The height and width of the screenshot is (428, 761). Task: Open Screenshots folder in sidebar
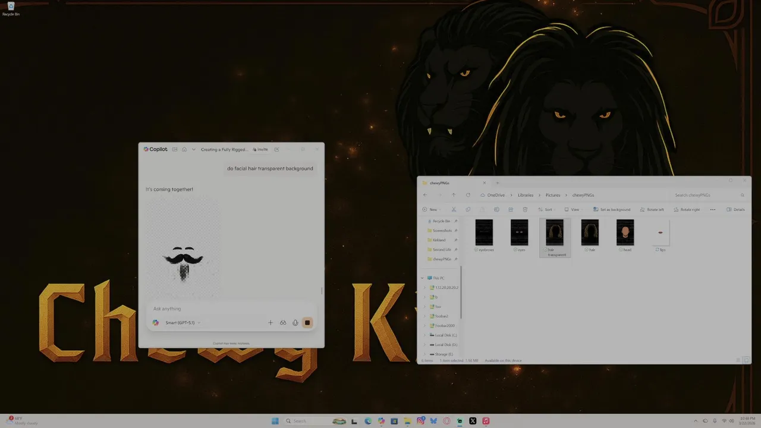441,231
